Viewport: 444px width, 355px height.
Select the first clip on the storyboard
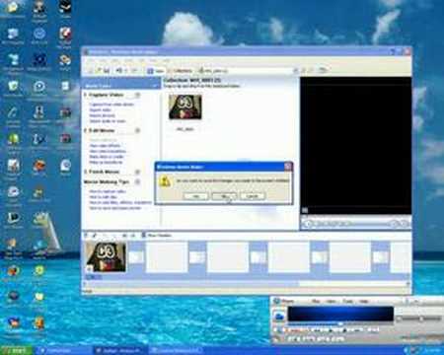106,256
